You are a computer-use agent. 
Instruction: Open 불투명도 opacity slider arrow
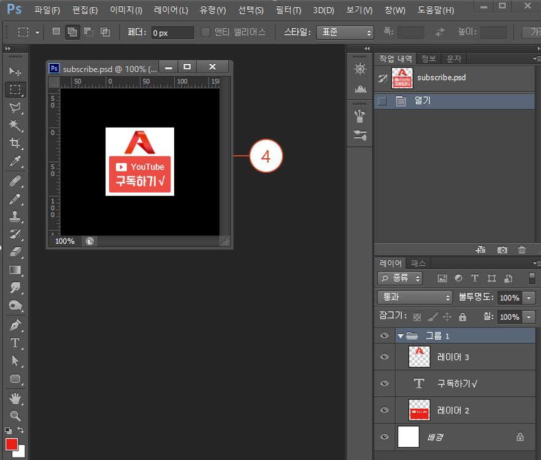coord(529,298)
